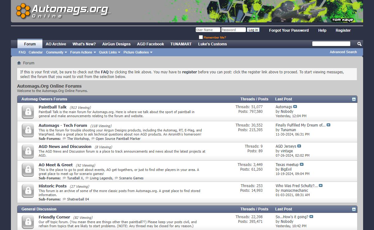This screenshot has height=230, width=374.
Task: Open the Friendly Corner forum
Action: click(x=54, y=217)
